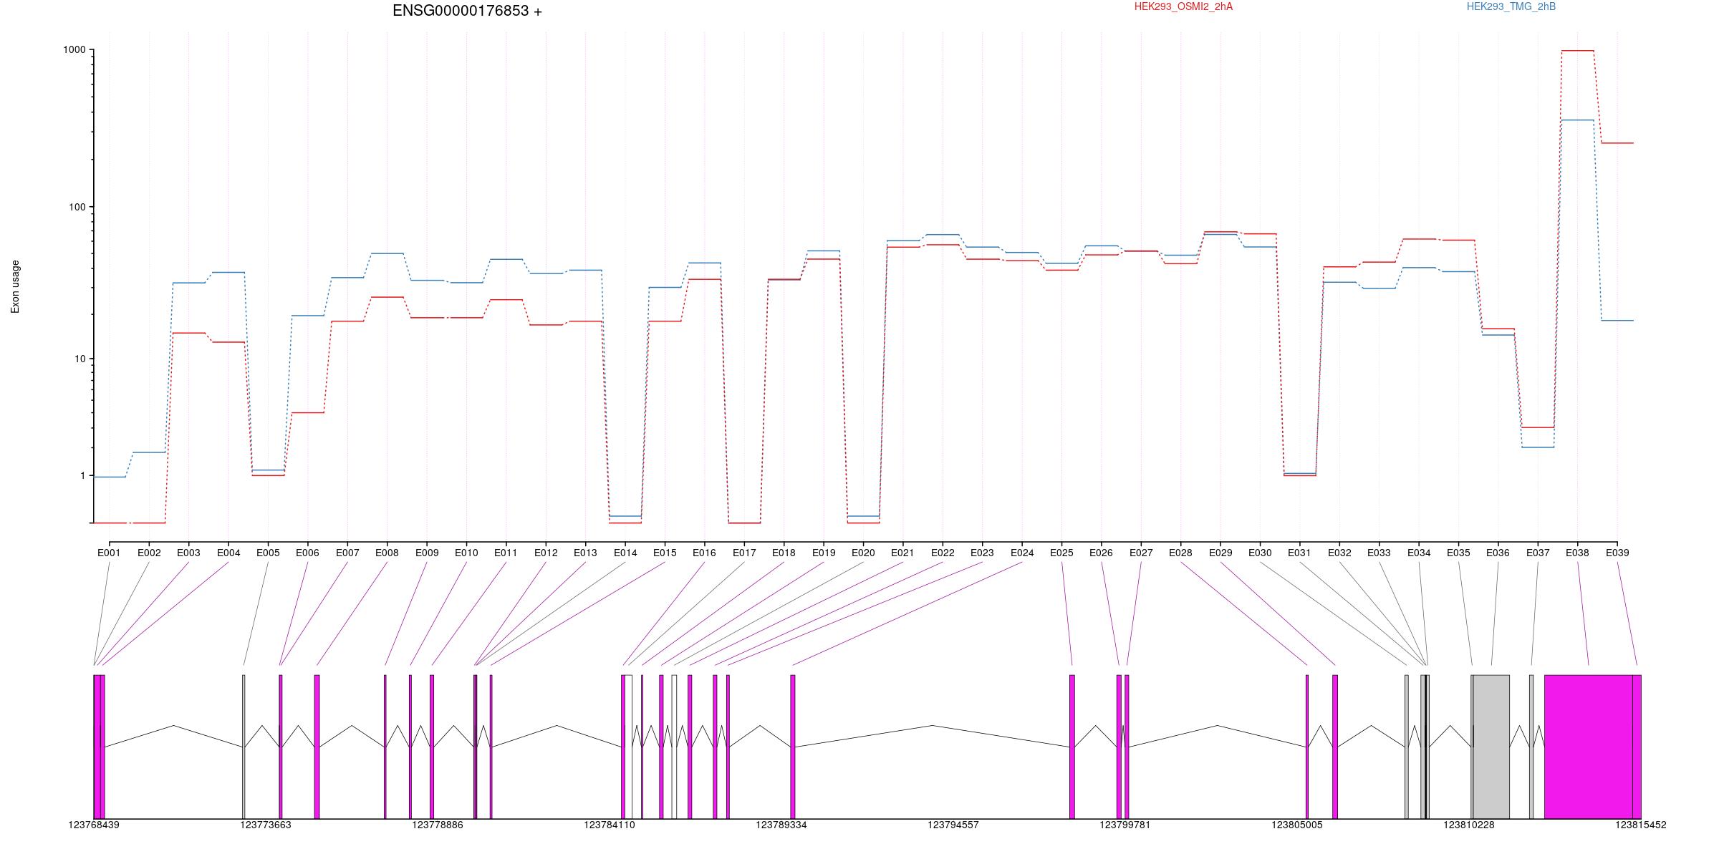The height and width of the screenshot is (859, 1719).
Task: Click genomic coordinate 123815452
Action: 1641,825
